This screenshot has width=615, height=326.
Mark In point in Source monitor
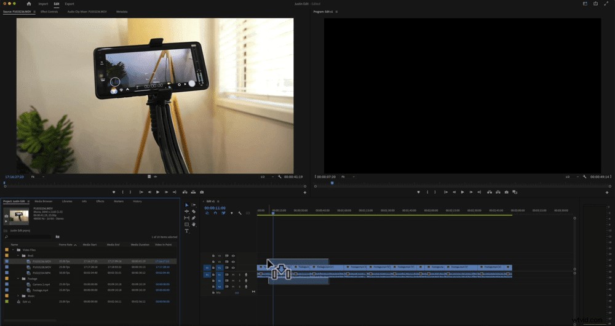(x=123, y=193)
